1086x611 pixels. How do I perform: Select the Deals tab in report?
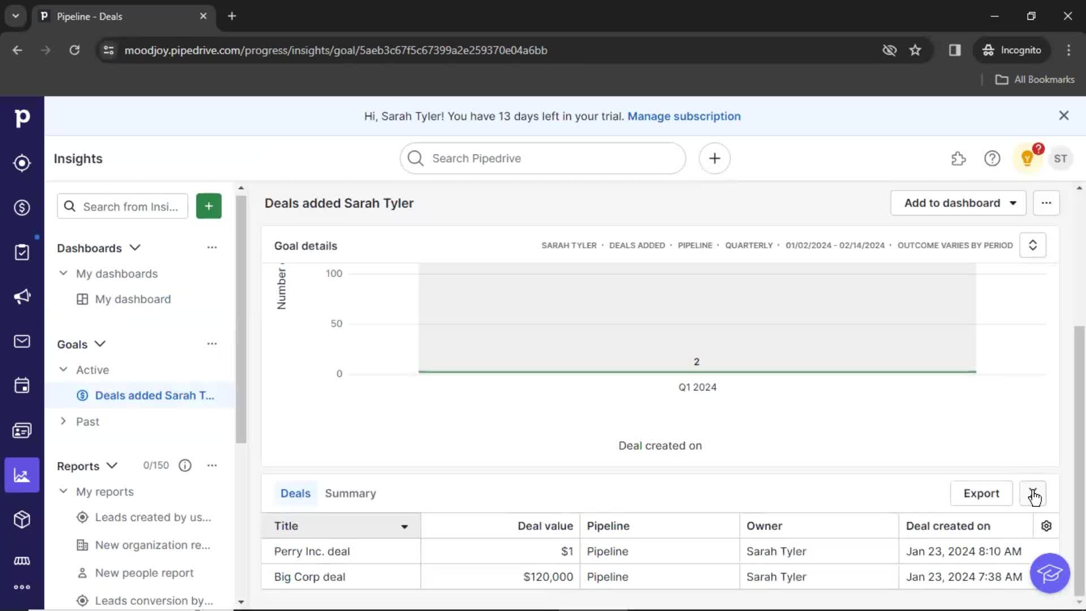(x=295, y=493)
